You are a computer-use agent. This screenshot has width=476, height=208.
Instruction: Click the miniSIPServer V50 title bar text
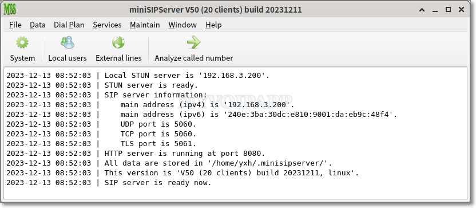pyautogui.click(x=216, y=10)
